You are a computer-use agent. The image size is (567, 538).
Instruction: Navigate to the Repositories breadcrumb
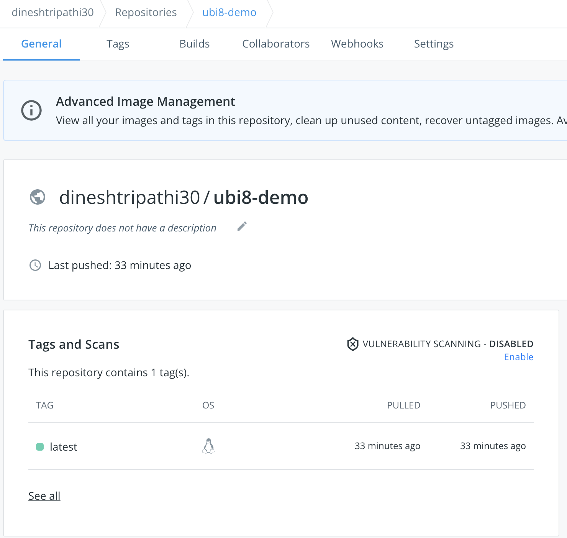point(146,12)
